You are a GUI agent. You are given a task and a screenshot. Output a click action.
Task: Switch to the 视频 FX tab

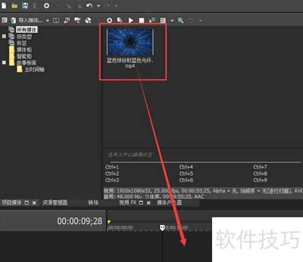pos(128,203)
